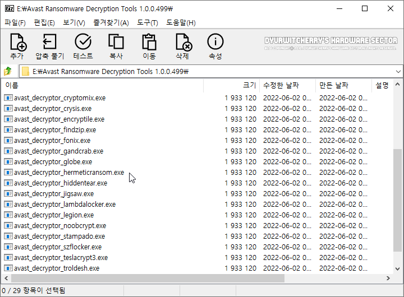Image resolution: width=404 pixels, height=297 pixels.
Task: Open the 즐겨찾기(A) menu
Action: tap(111, 22)
